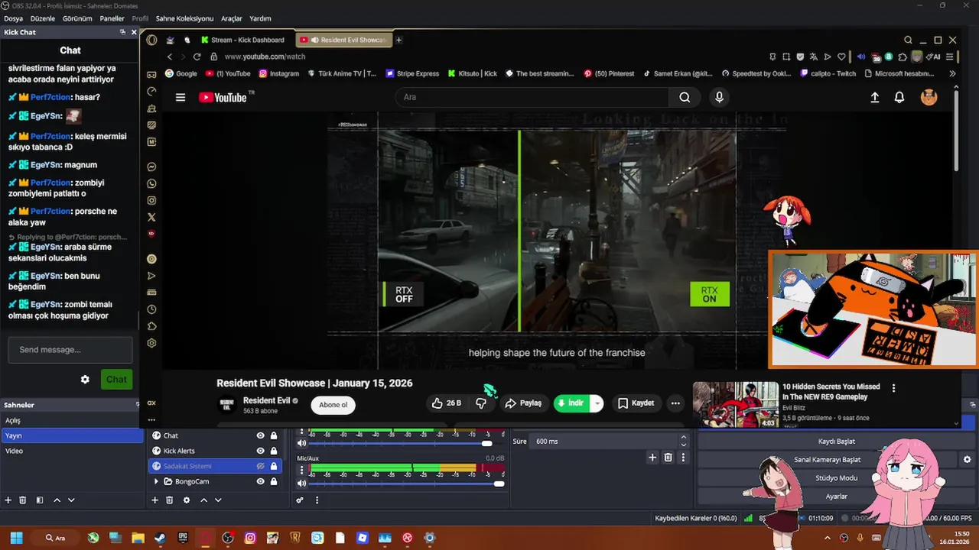The image size is (979, 550).
Task: Add a new source
Action: click(x=155, y=500)
